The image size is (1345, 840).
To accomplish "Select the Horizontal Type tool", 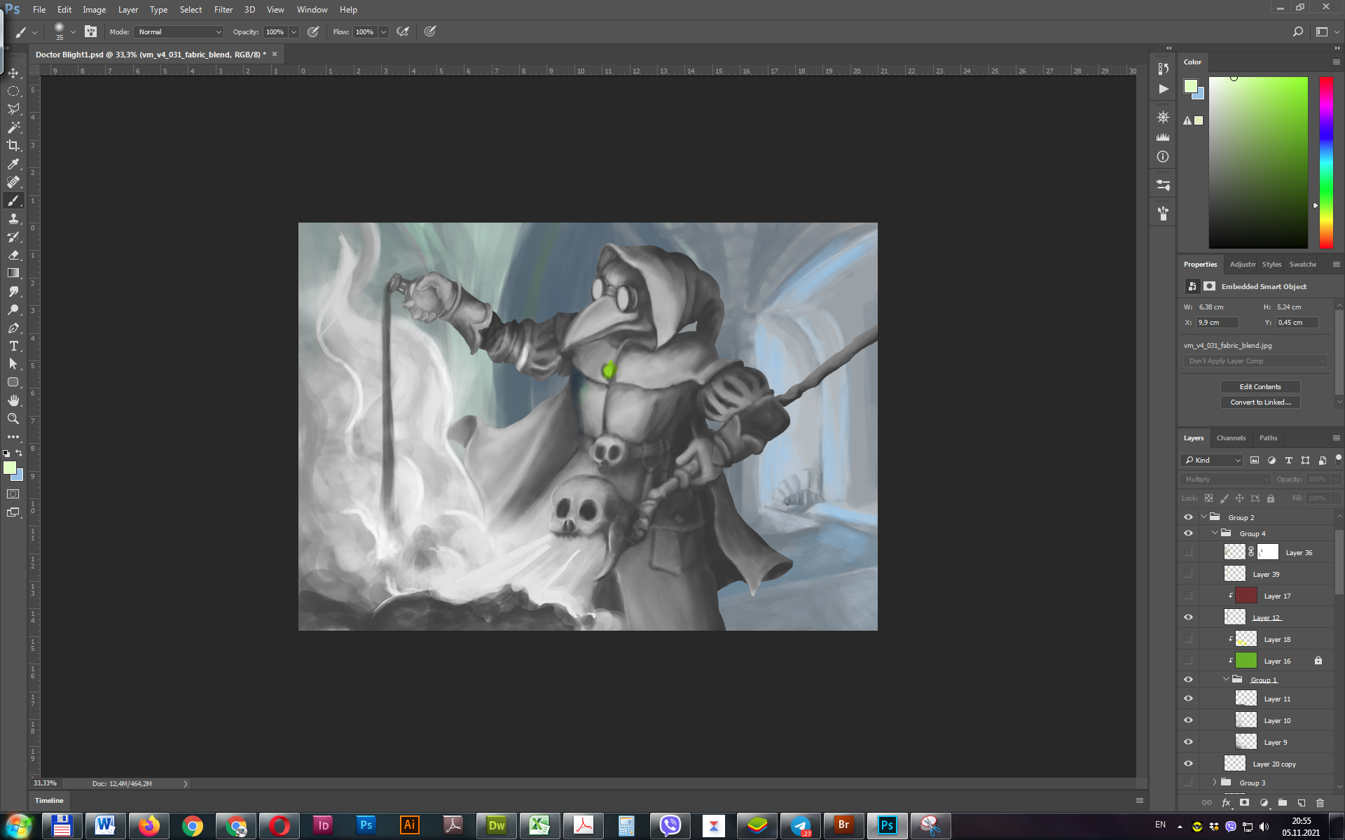I will coord(13,346).
